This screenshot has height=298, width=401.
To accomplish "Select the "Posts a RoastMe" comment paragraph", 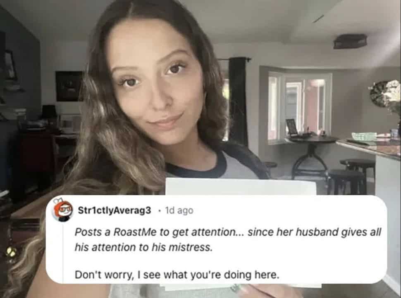I will [228, 239].
